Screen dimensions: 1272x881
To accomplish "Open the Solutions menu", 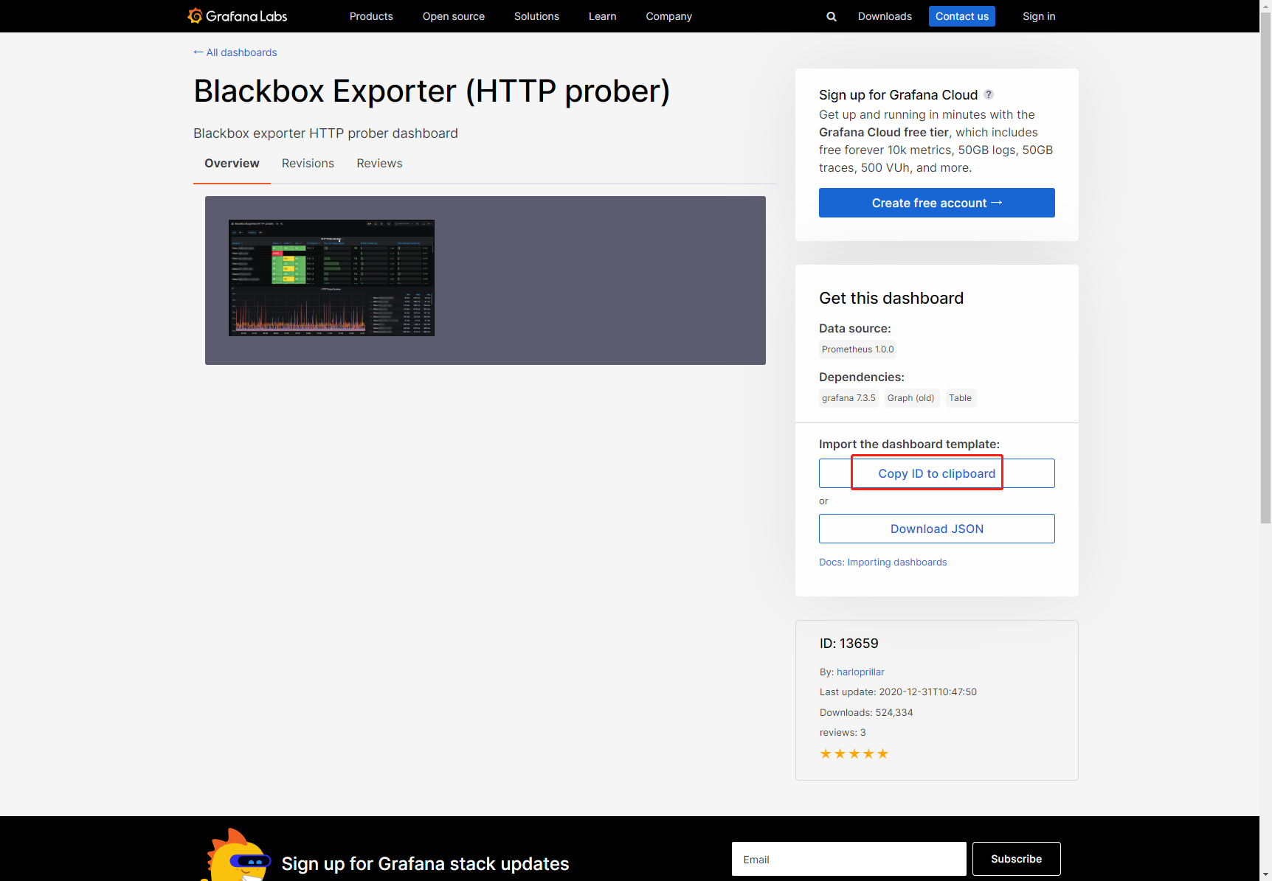I will pos(536,16).
